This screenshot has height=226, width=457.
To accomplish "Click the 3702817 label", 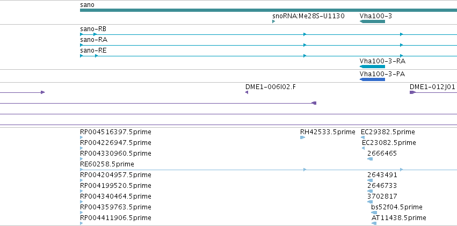I will (x=382, y=196).
